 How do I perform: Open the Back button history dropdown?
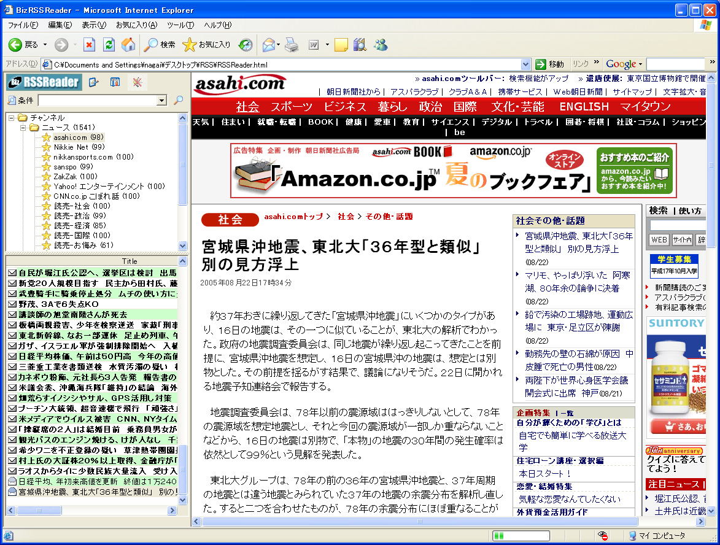45,45
